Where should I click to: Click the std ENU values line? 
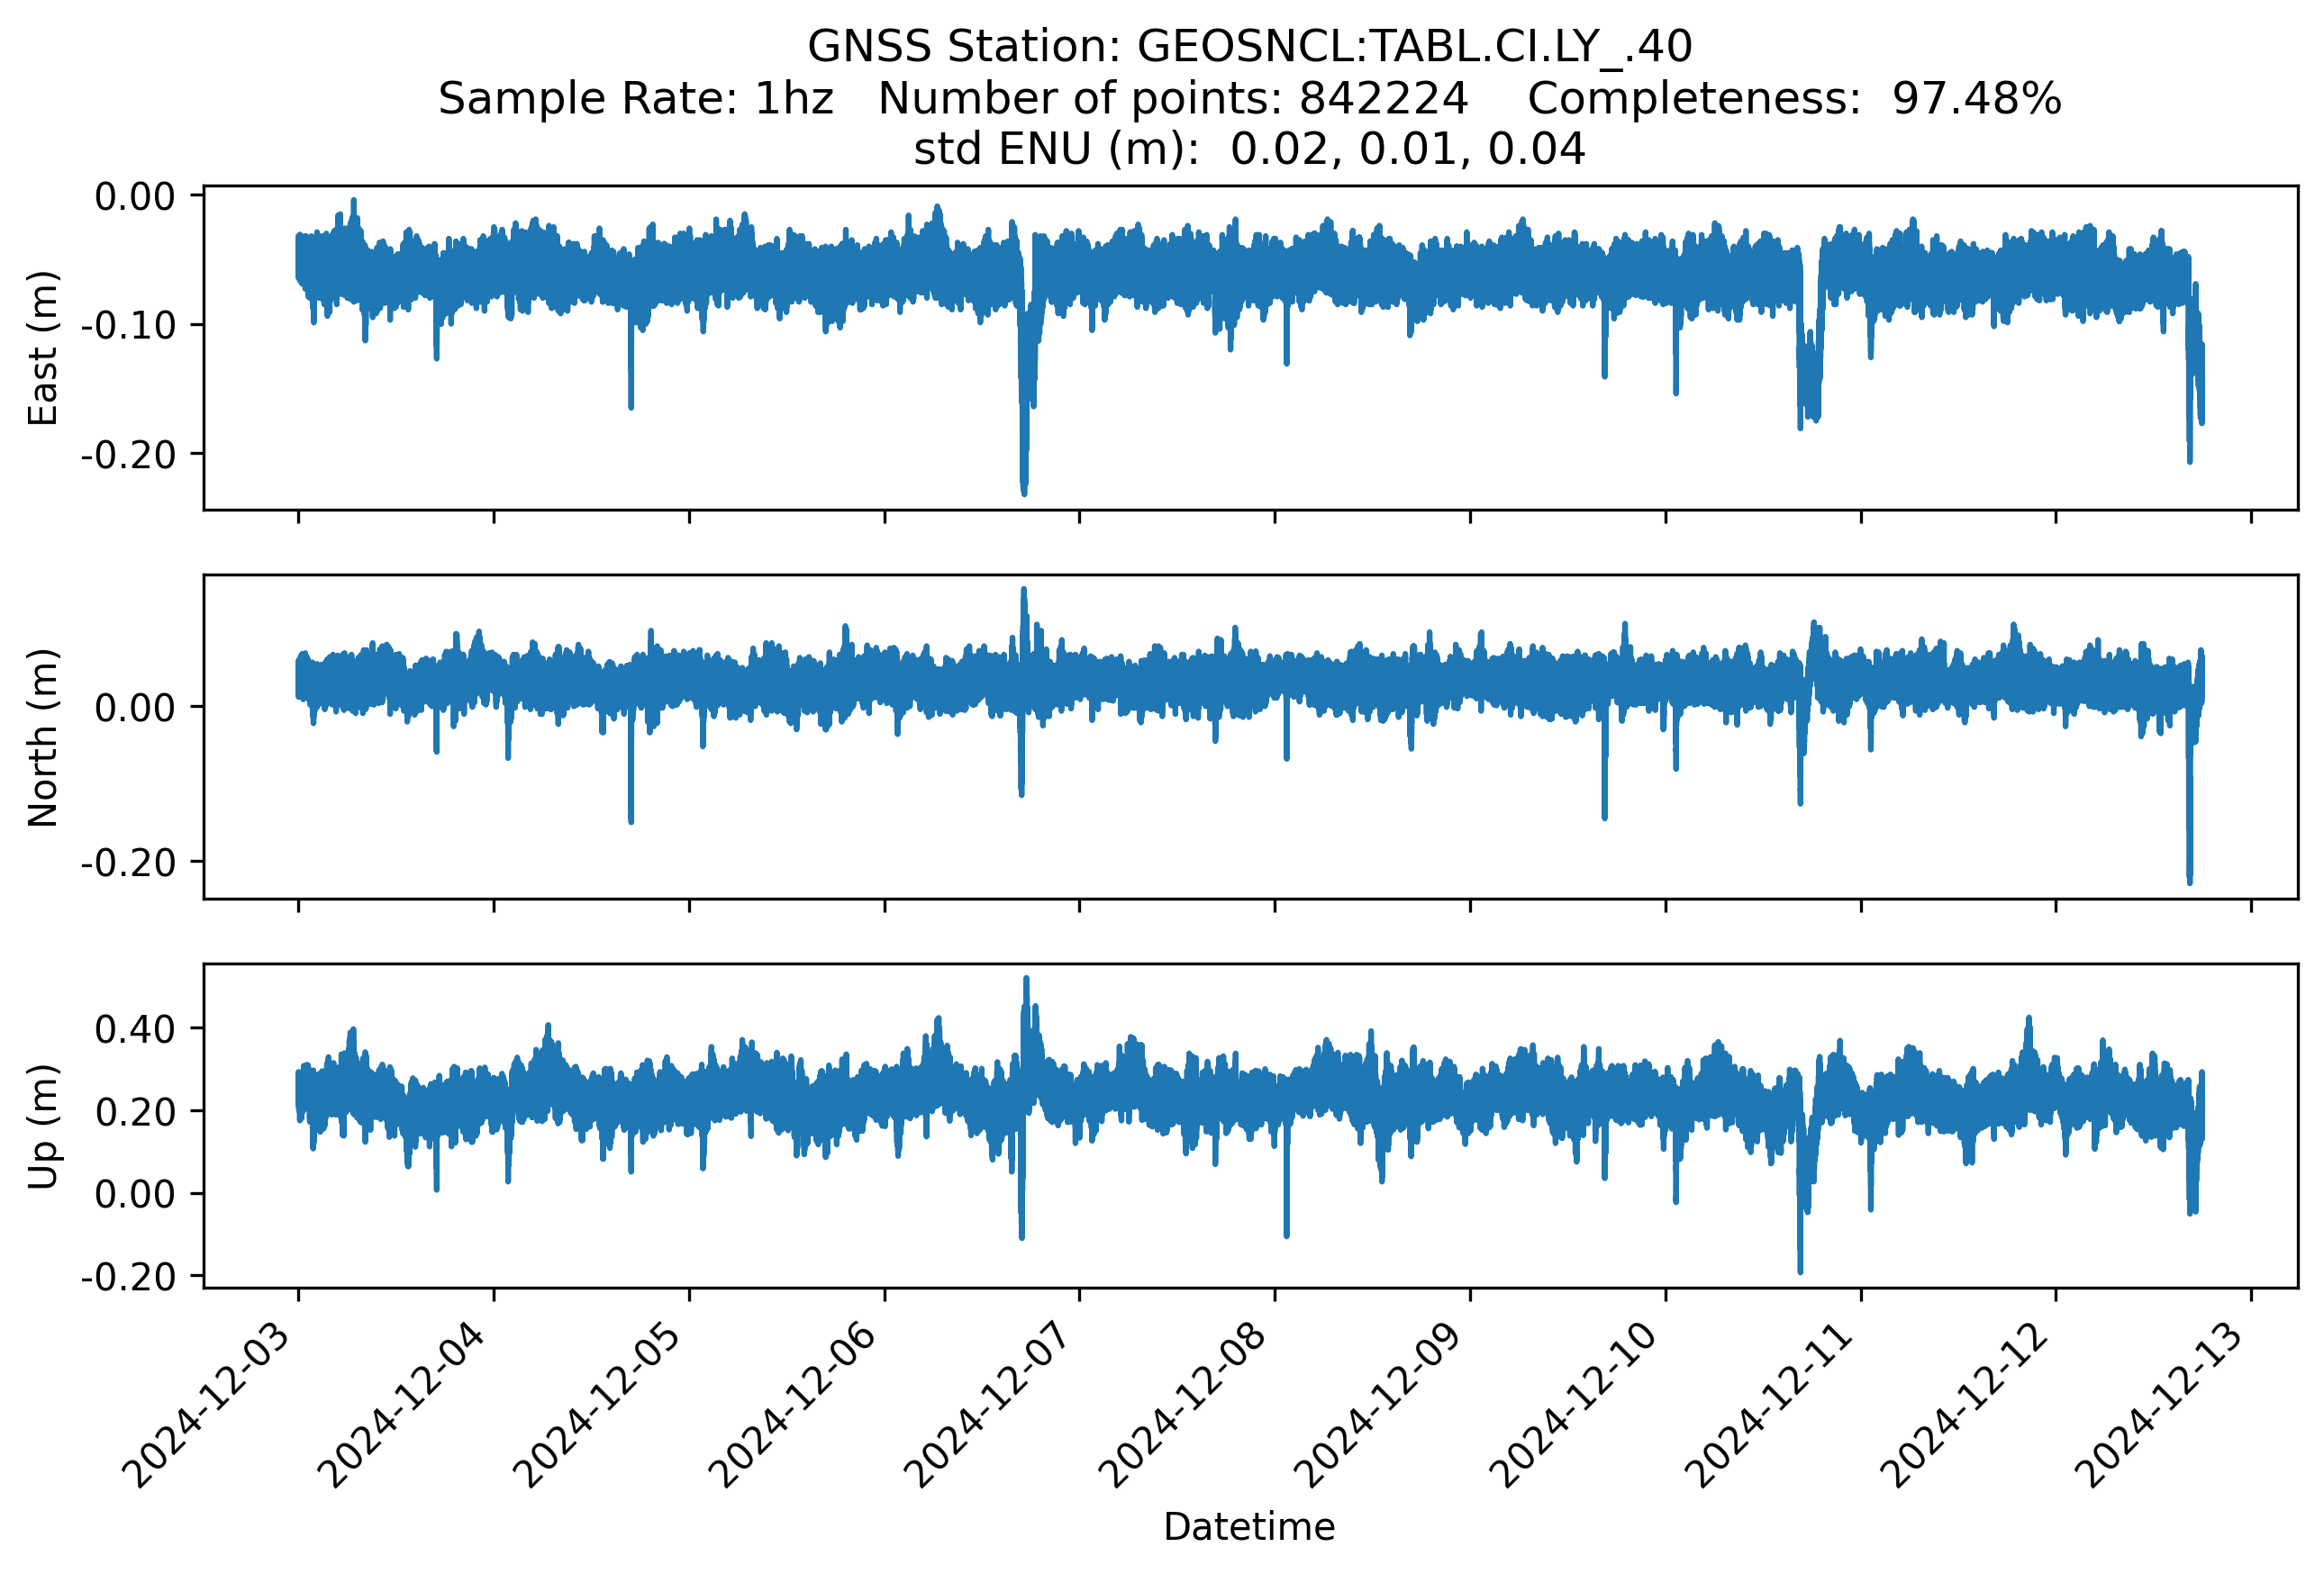pos(1249,149)
